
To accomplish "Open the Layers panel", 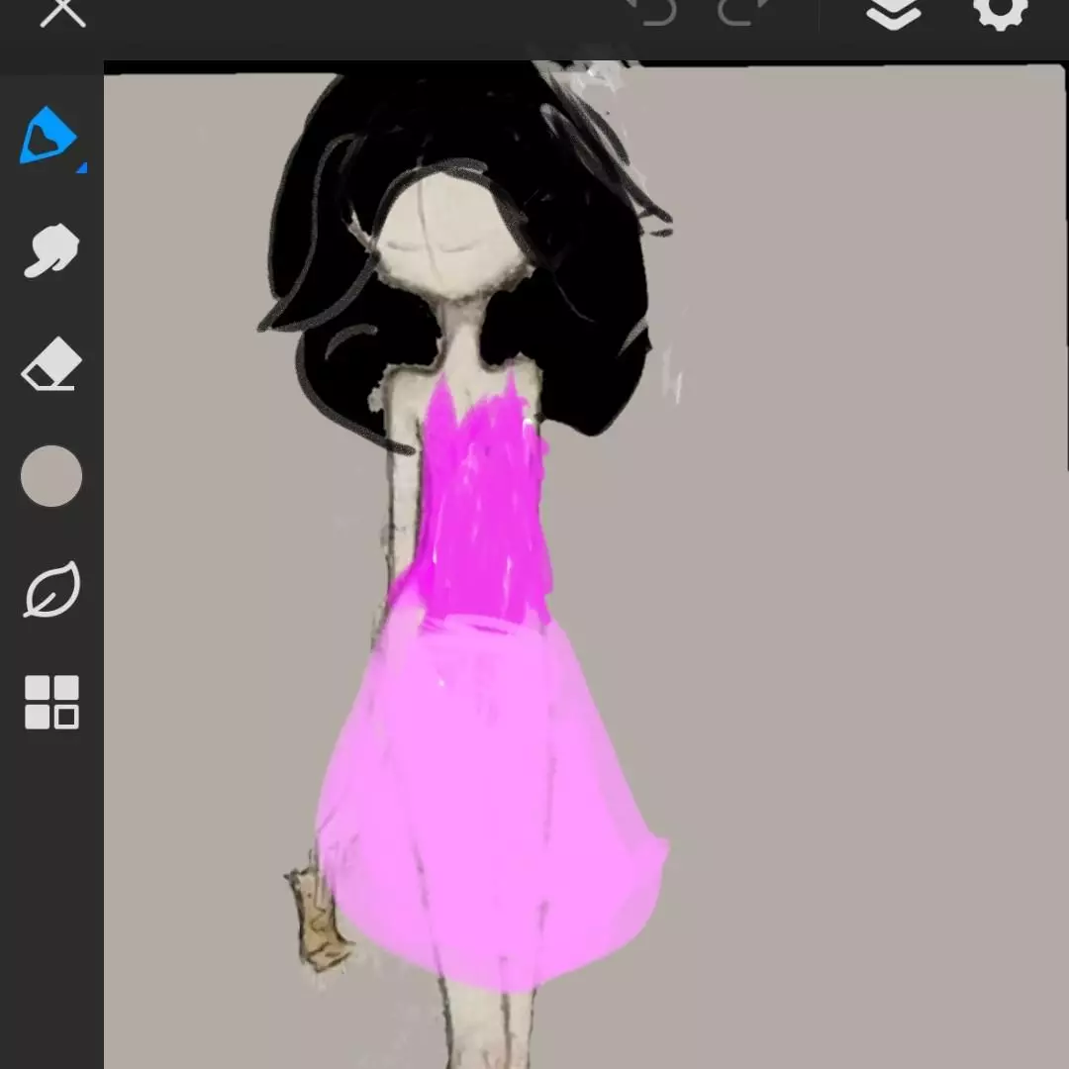I will point(893,12).
